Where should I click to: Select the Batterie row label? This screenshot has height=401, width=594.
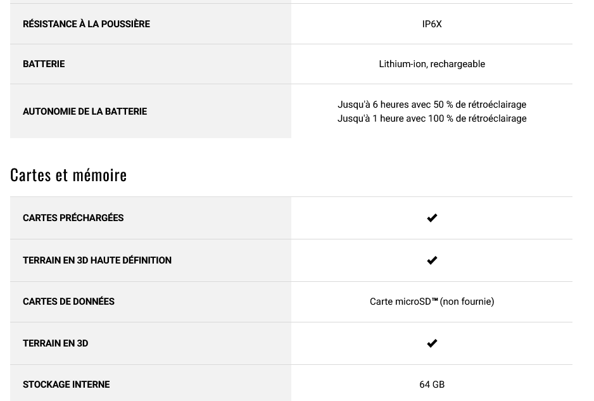pyautogui.click(x=44, y=64)
